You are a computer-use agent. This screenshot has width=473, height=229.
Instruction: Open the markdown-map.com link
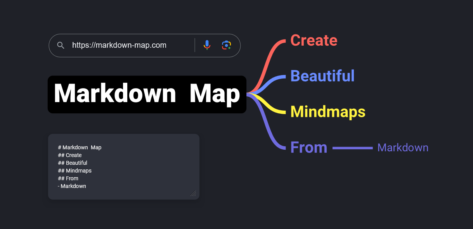tap(119, 45)
